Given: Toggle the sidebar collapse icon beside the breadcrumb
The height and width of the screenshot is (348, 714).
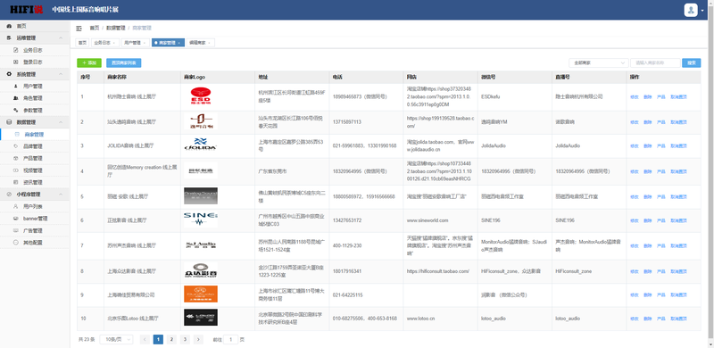Looking at the screenshot, I should 79,29.
